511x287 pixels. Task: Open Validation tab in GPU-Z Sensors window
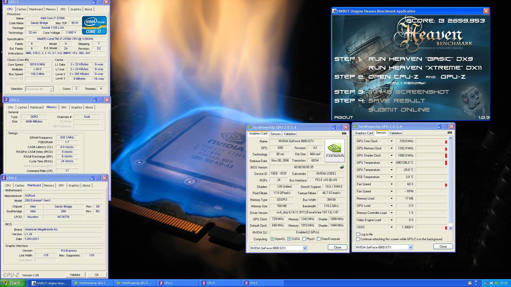pyautogui.click(x=395, y=133)
